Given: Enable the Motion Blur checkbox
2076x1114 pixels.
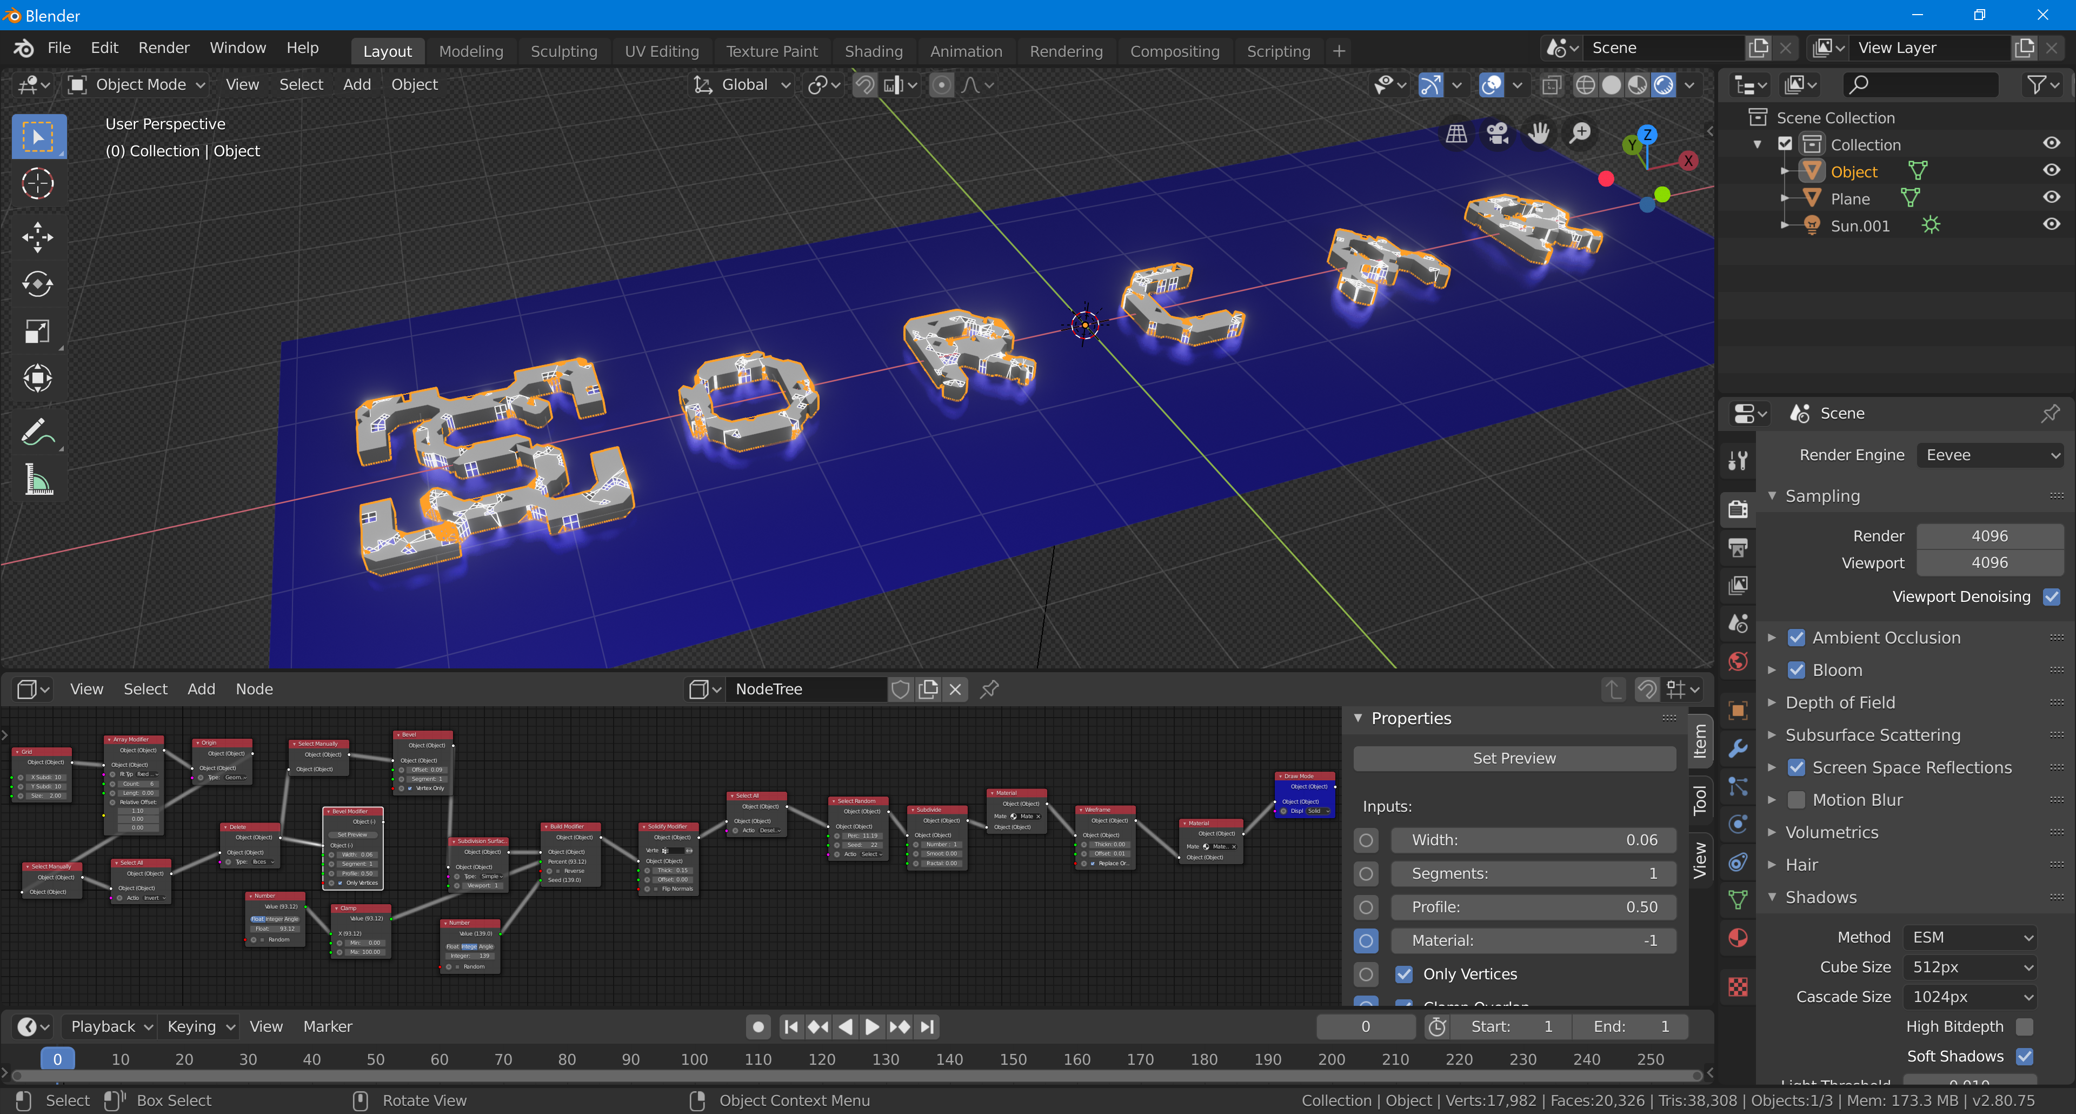Looking at the screenshot, I should (x=1796, y=800).
